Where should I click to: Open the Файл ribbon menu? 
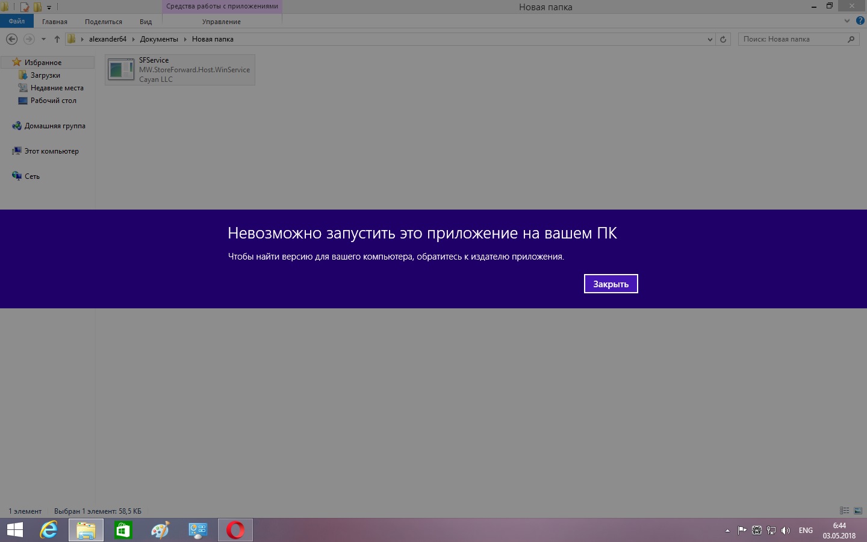17,21
